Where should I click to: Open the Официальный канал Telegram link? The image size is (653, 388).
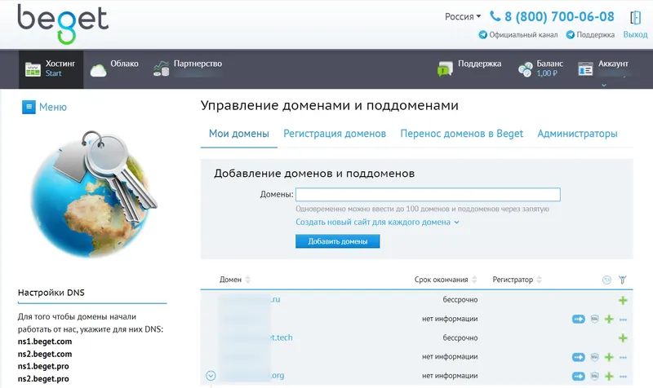(x=518, y=34)
